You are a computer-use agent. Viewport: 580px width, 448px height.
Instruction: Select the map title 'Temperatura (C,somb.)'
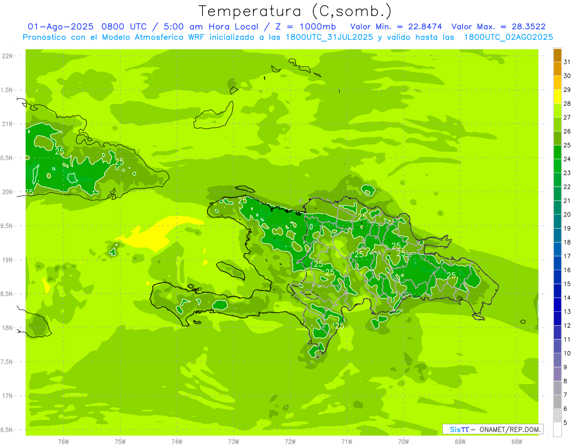click(x=295, y=11)
